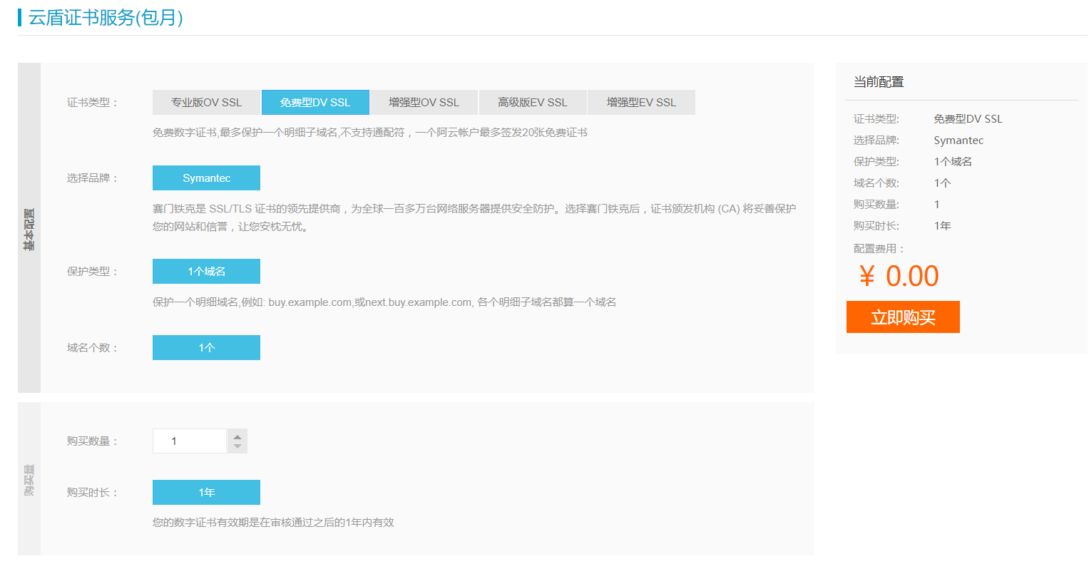
Task: Click the buy.example.com example description
Action: (384, 302)
